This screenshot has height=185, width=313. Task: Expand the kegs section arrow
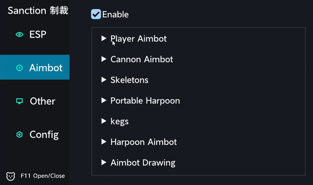pyautogui.click(x=104, y=121)
